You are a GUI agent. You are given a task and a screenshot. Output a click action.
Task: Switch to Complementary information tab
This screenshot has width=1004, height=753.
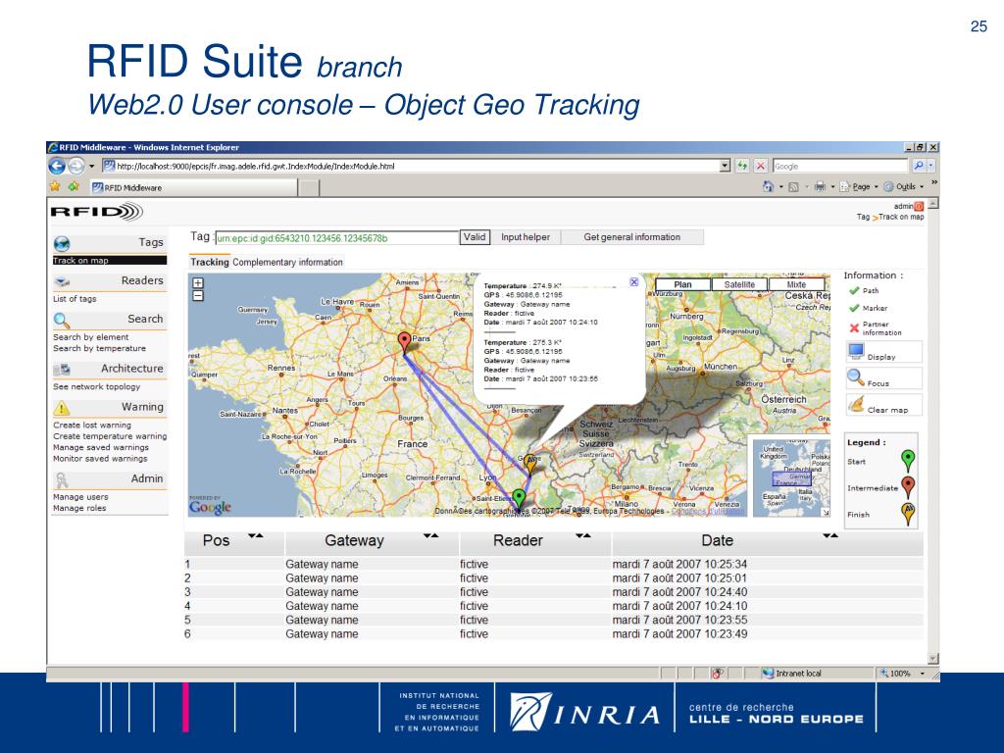(287, 262)
